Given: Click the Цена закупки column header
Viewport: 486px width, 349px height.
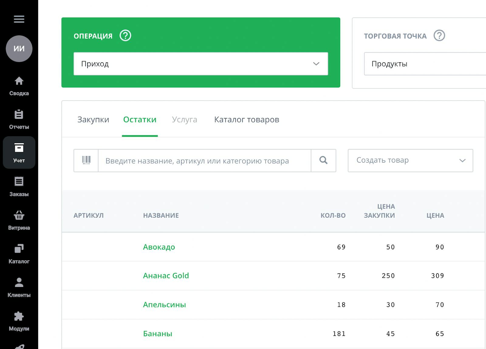Looking at the screenshot, I should pos(379,211).
